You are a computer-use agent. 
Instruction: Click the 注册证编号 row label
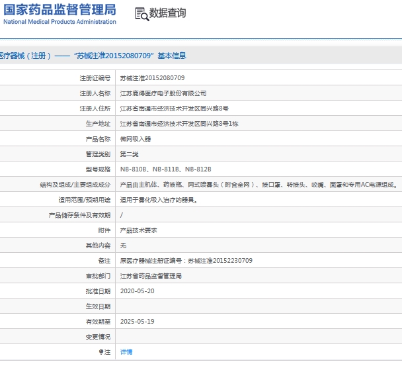point(95,78)
